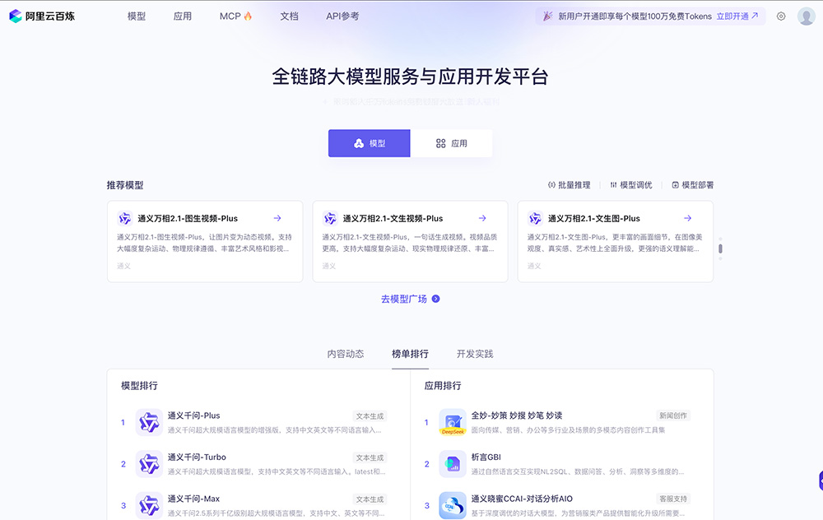Click the recommended models carousel pagination indicator
Screen dimensions: 823x520
pos(720,248)
